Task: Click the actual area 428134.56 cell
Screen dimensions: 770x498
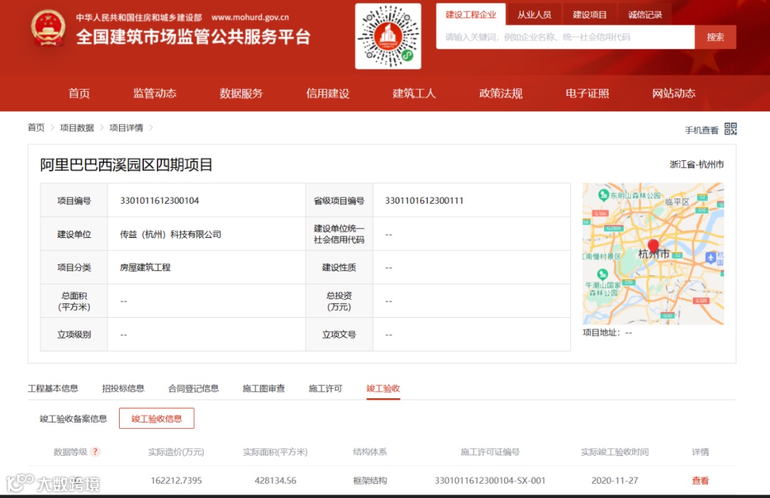Action: [x=275, y=481]
